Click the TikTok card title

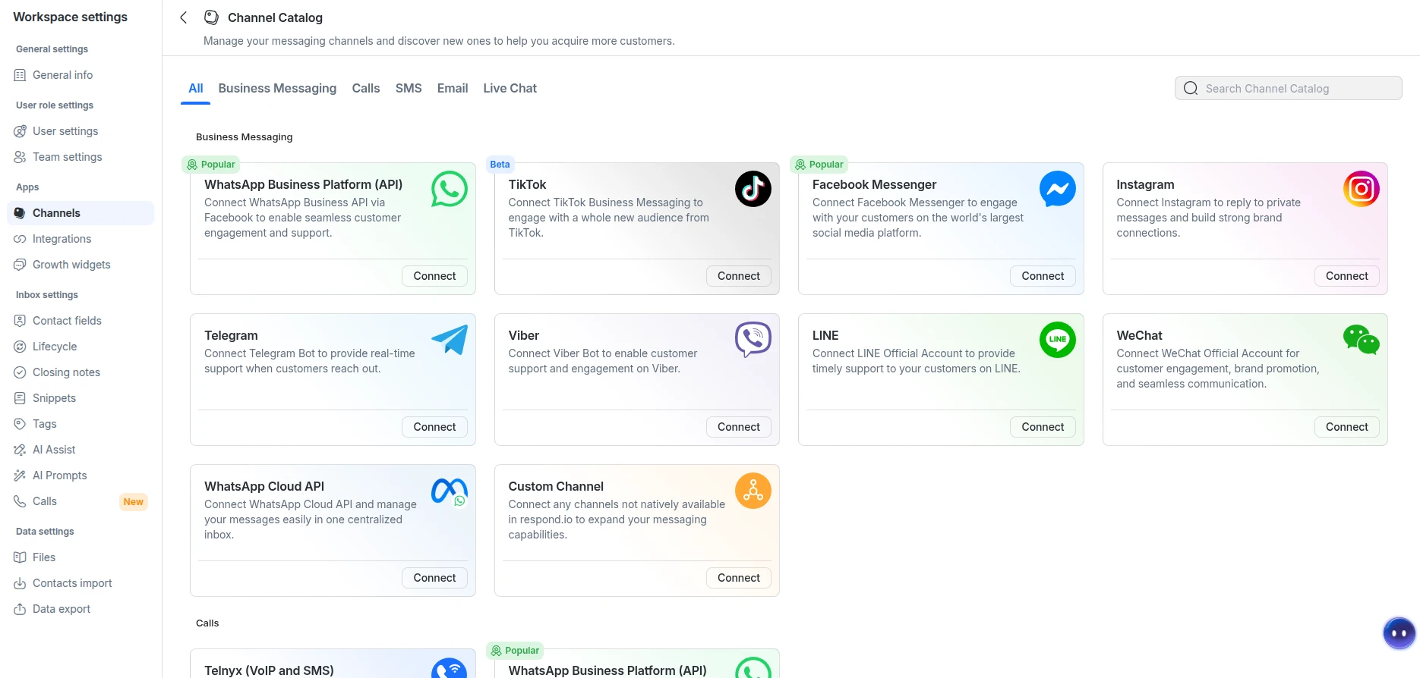tap(527, 184)
